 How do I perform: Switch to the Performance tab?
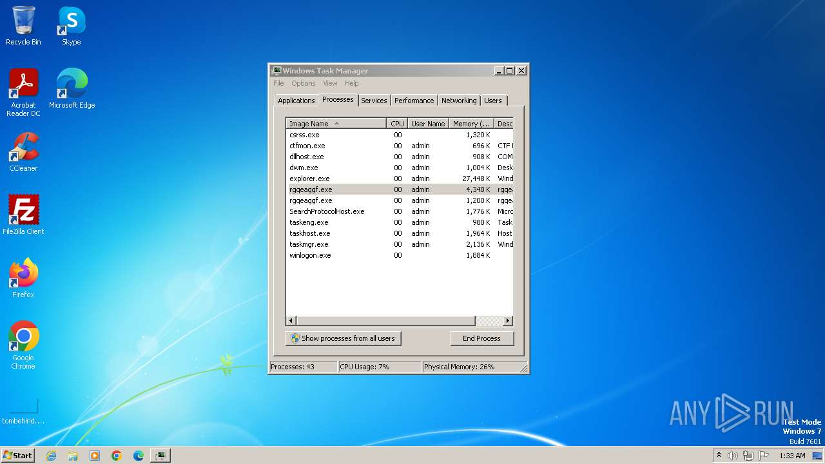(x=414, y=101)
